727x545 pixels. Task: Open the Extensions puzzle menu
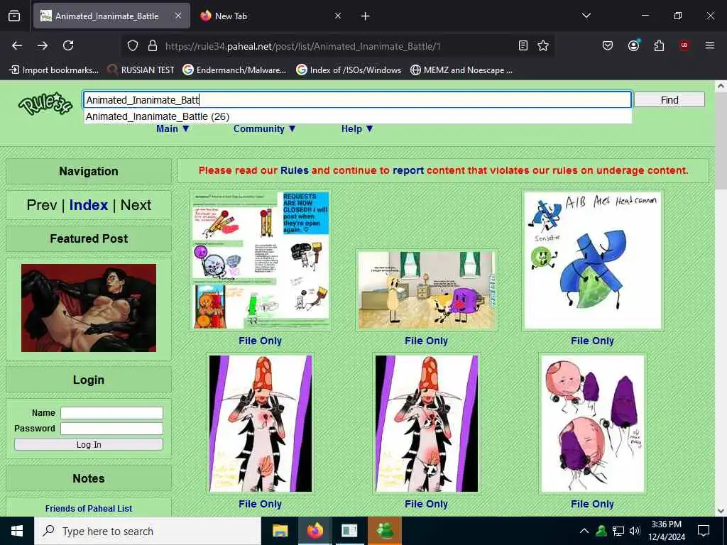659,45
